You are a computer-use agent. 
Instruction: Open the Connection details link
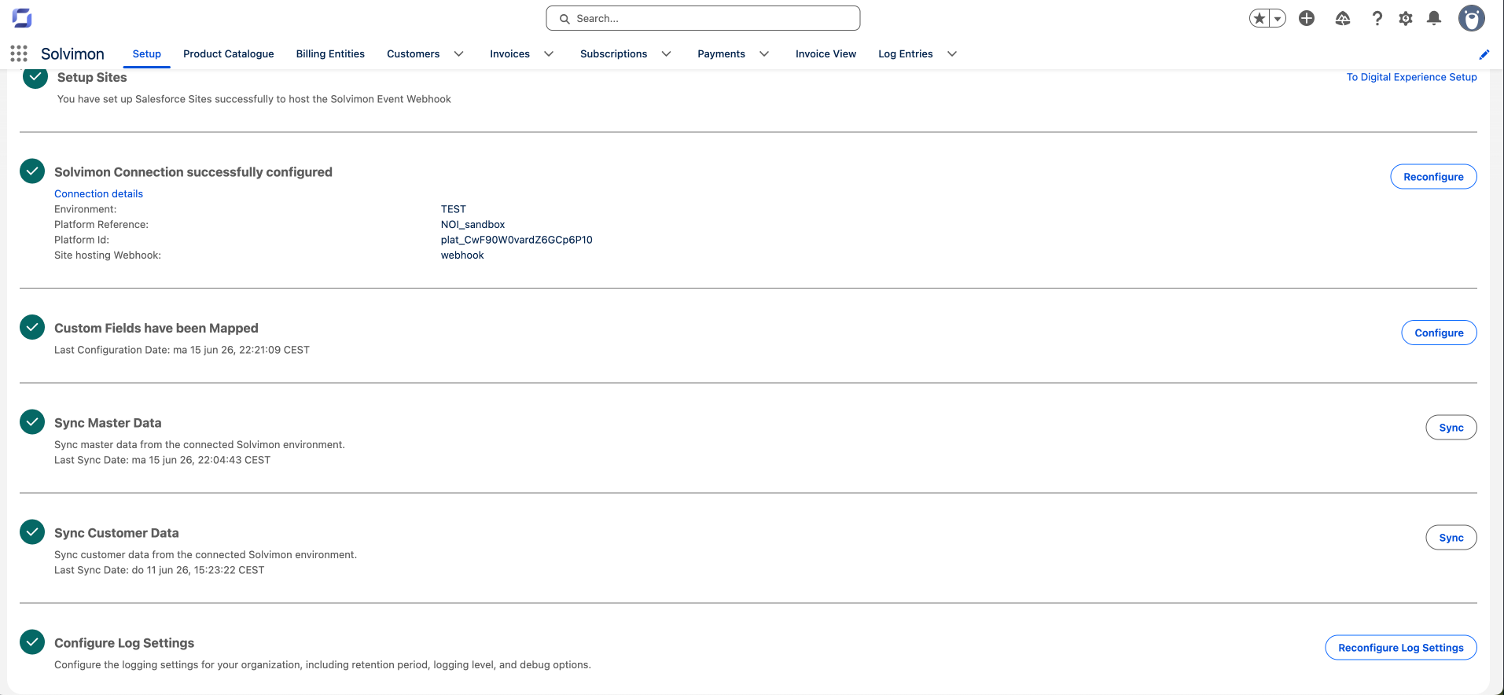[98, 193]
